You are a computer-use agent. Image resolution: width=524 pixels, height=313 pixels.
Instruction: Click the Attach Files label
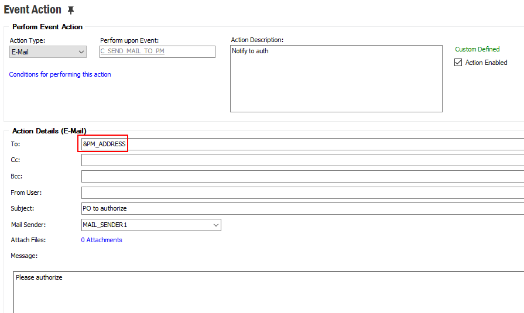[x=29, y=240]
